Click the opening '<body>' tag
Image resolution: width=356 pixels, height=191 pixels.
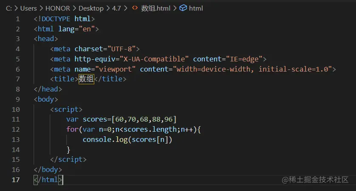[46, 100]
